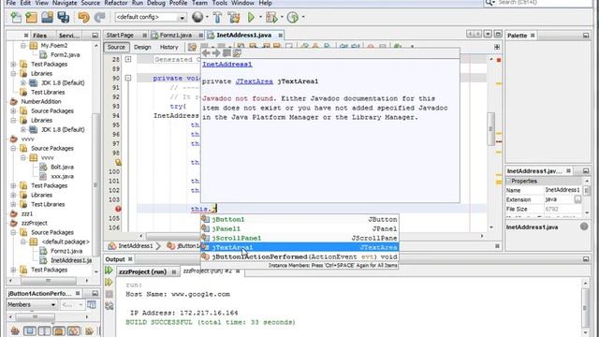This screenshot has height=337, width=599.
Task: Click the Stop icon in Output panel
Action: tap(109, 294)
